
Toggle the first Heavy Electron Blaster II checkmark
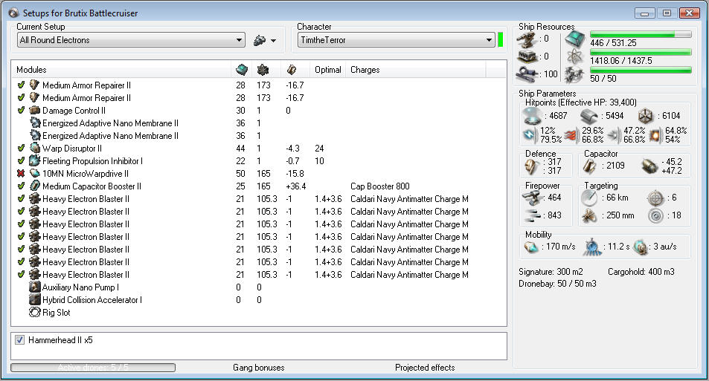pyautogui.click(x=21, y=198)
